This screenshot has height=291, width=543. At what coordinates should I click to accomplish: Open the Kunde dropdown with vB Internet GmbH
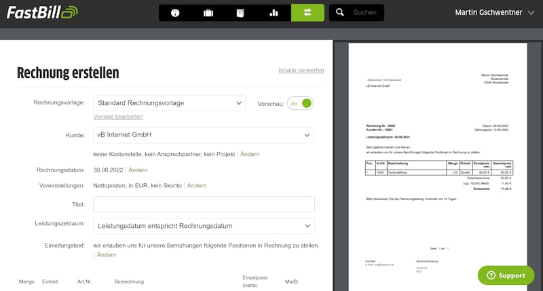203,135
